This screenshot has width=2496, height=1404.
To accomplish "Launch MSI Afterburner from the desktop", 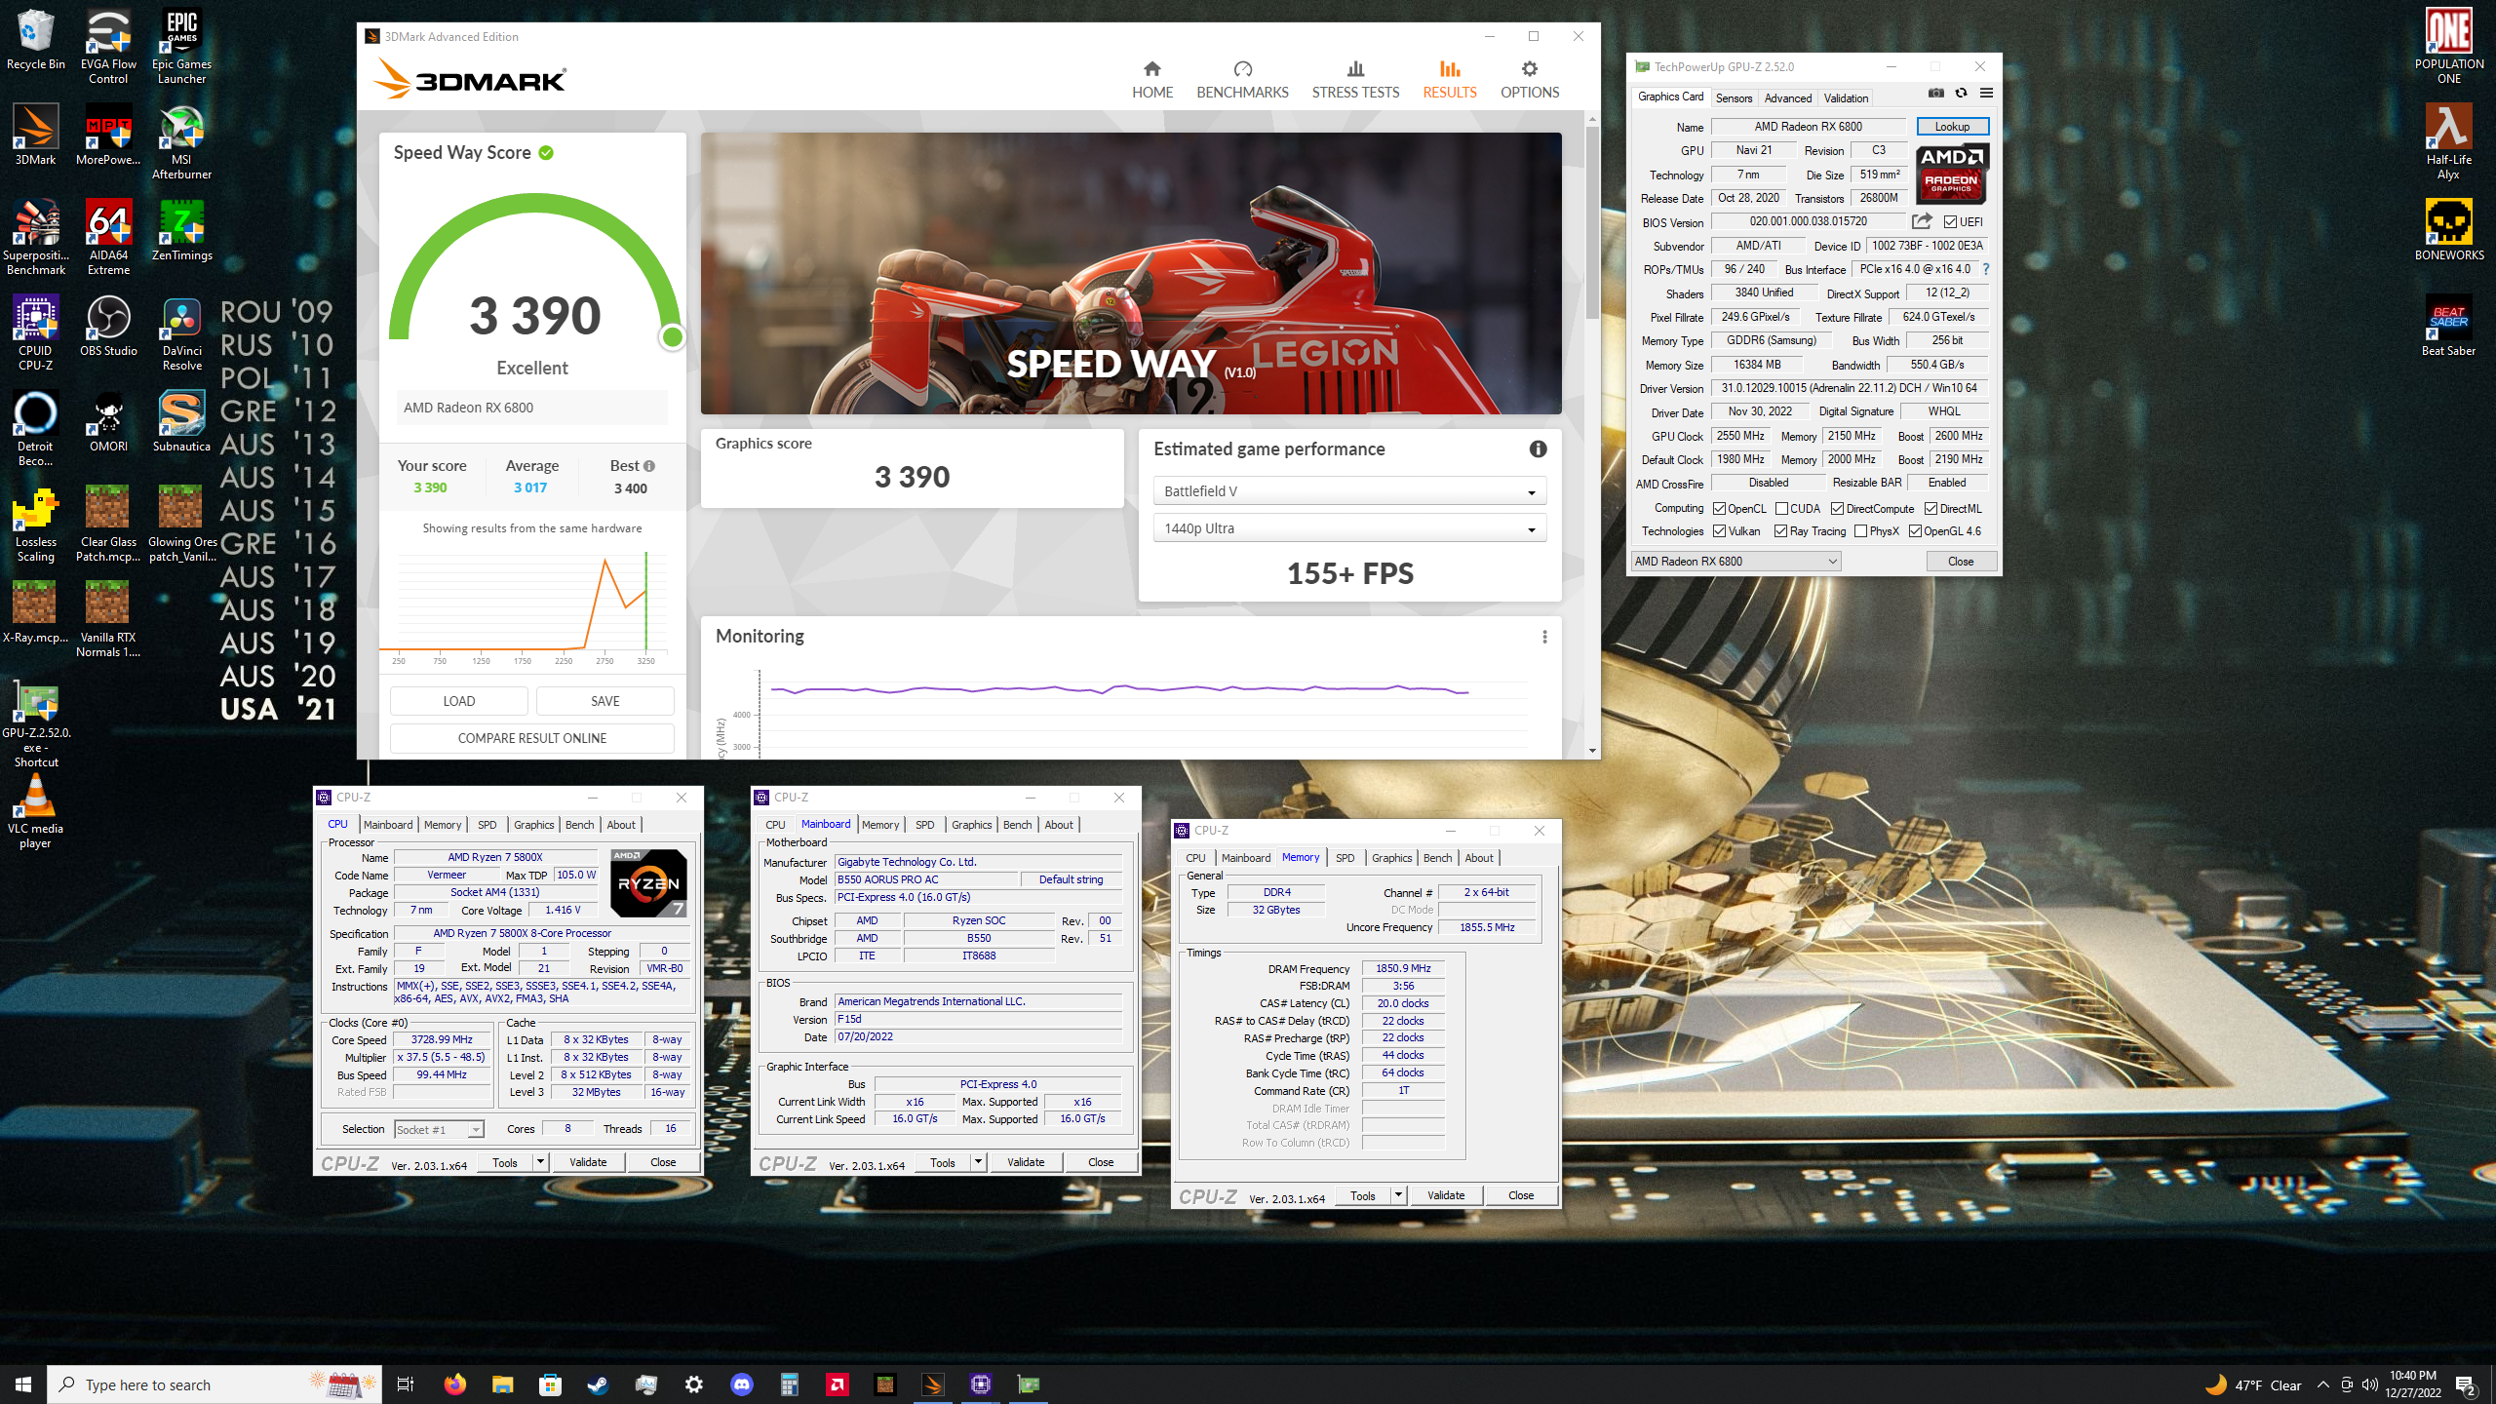I will [181, 142].
